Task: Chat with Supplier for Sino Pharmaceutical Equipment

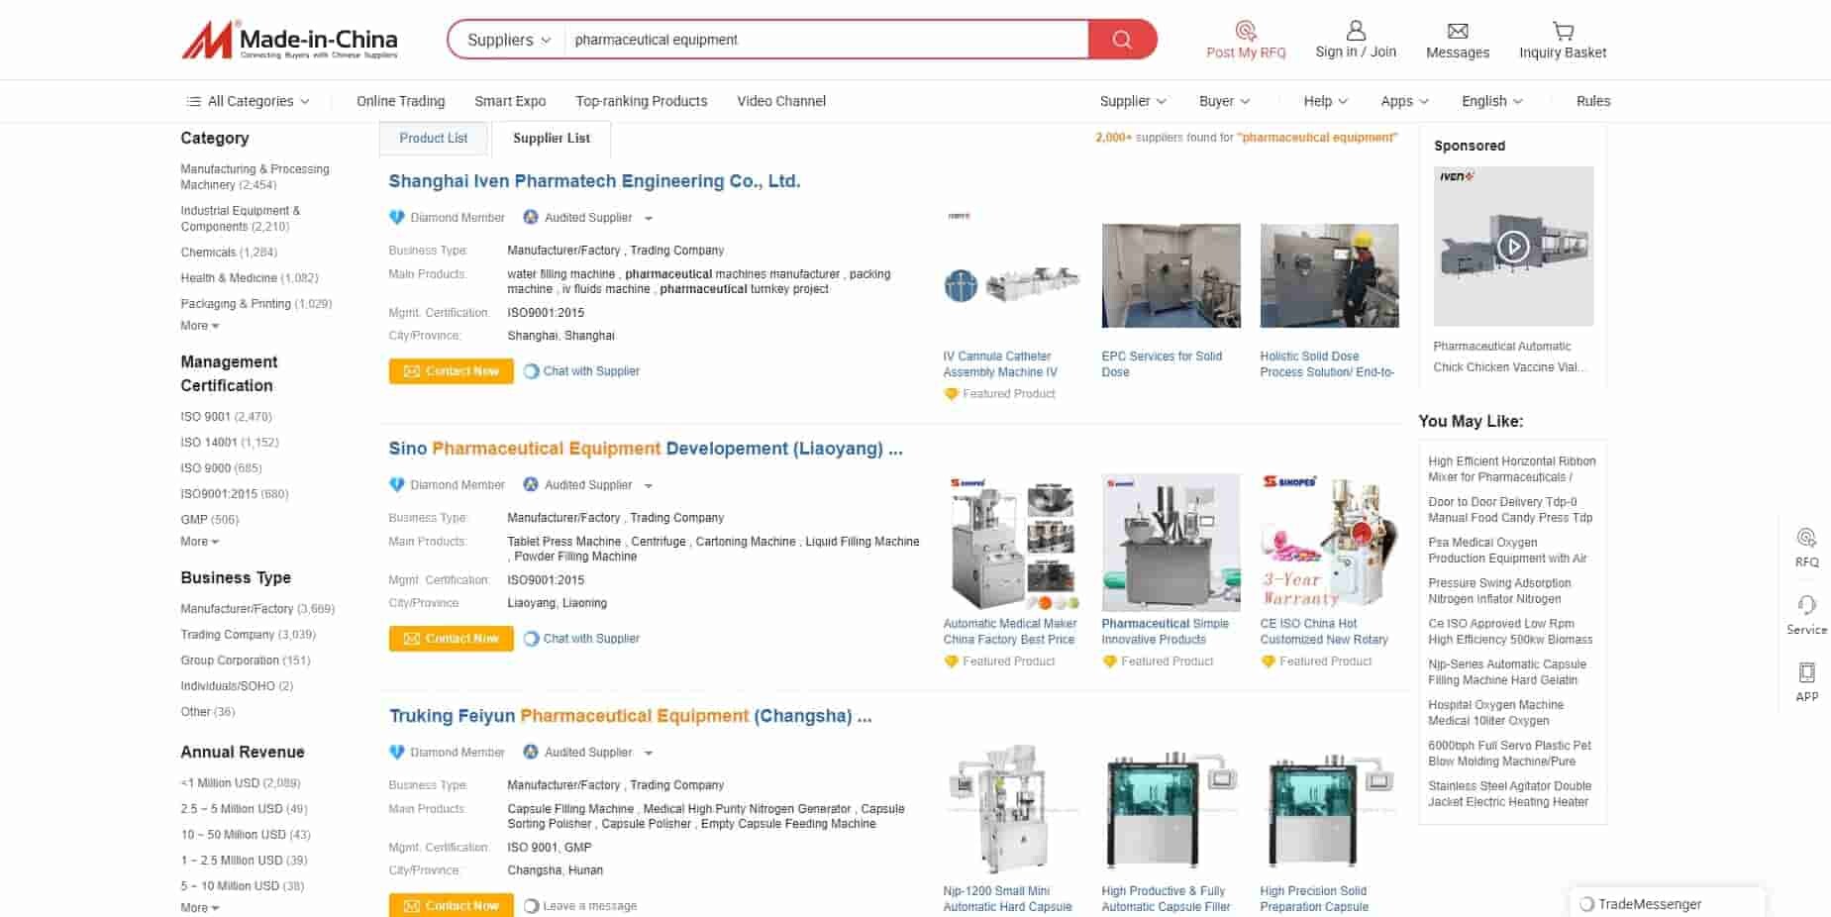Action: (581, 639)
